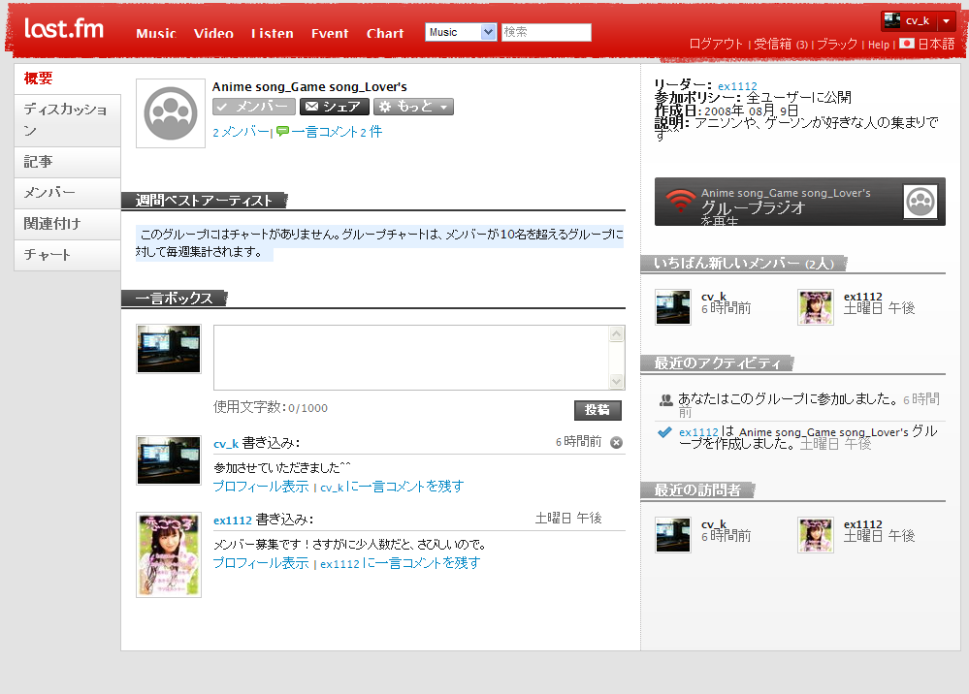Open the Music menu

tap(156, 33)
